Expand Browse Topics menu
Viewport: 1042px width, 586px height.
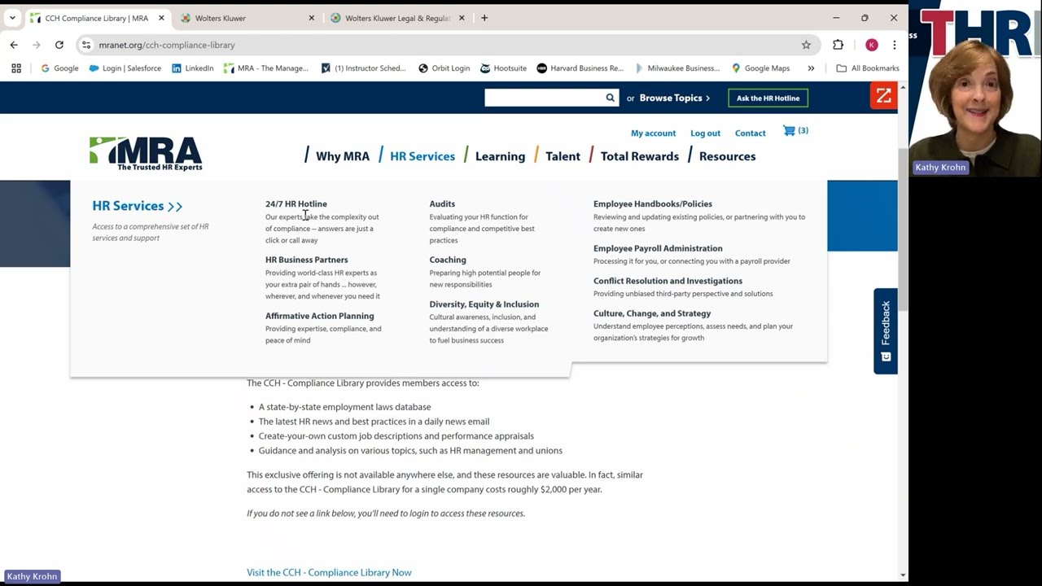674,98
